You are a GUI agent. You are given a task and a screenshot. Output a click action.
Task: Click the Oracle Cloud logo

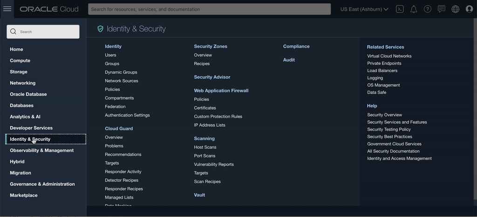point(49,9)
